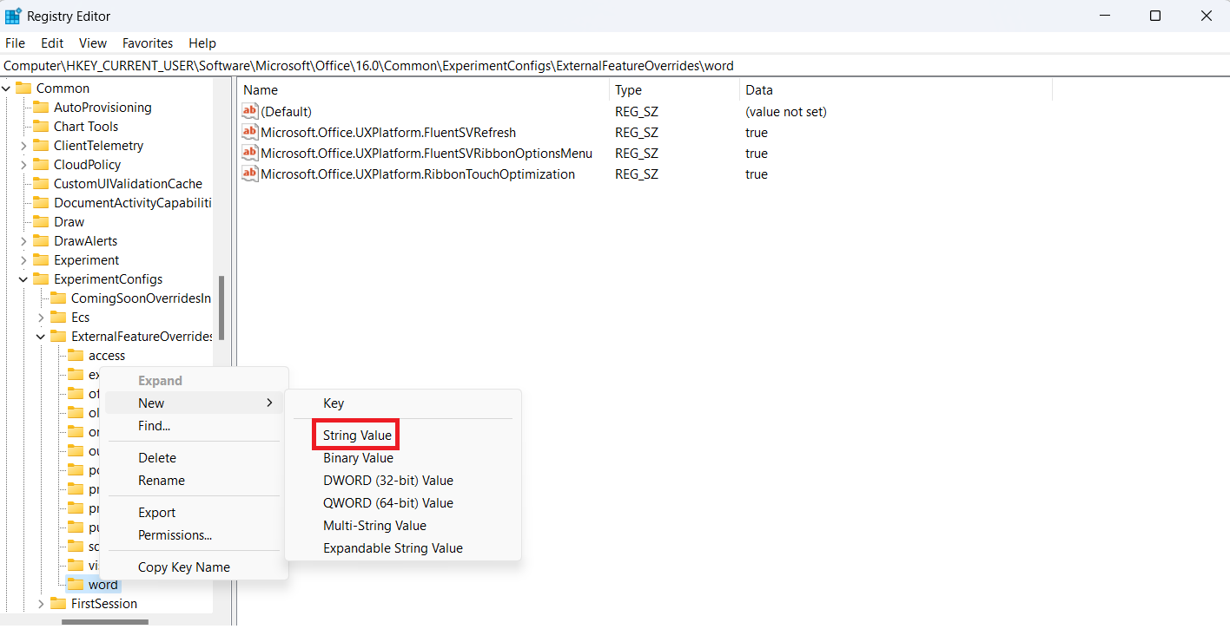The width and height of the screenshot is (1230, 629).
Task: Click the Ecs folder icon
Action: (x=58, y=318)
